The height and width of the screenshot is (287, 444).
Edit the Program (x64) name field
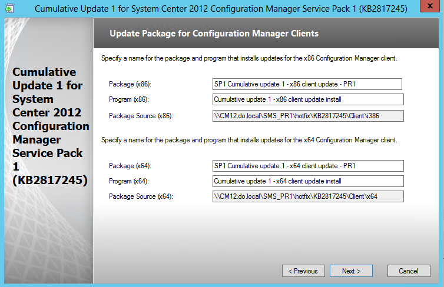click(x=308, y=181)
